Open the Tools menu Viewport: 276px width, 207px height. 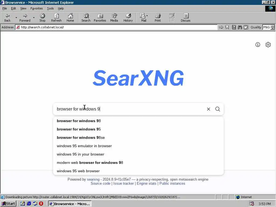(50, 8)
